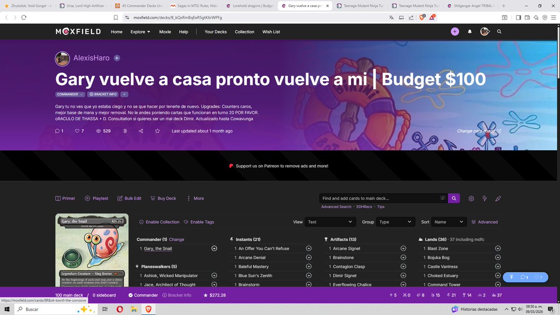Open the Brave sidebar panel icon

(x=518, y=17)
